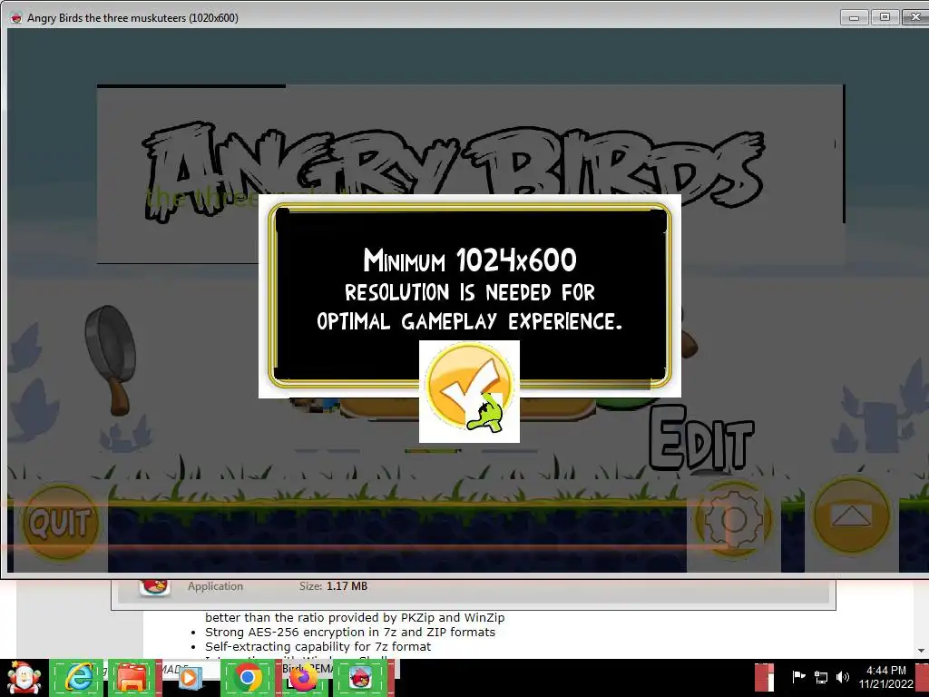Open the Santa-themed Start button
Image resolution: width=929 pixels, height=697 pixels.
24,678
